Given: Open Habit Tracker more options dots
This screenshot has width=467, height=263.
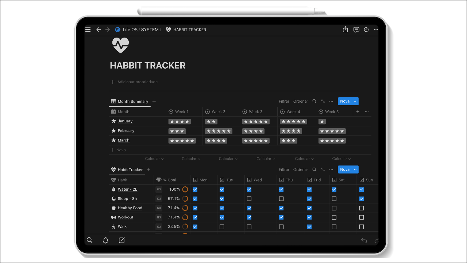Looking at the screenshot, I should pyautogui.click(x=331, y=169).
